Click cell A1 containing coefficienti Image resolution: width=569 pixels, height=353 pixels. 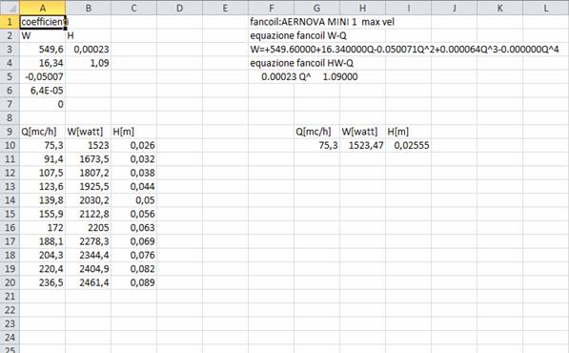pos(43,22)
